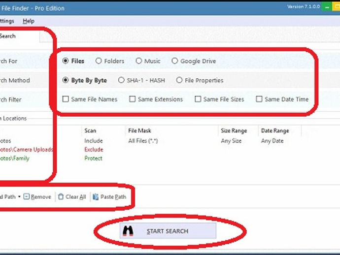
Task: Click the Any Date cell
Action: point(272,141)
